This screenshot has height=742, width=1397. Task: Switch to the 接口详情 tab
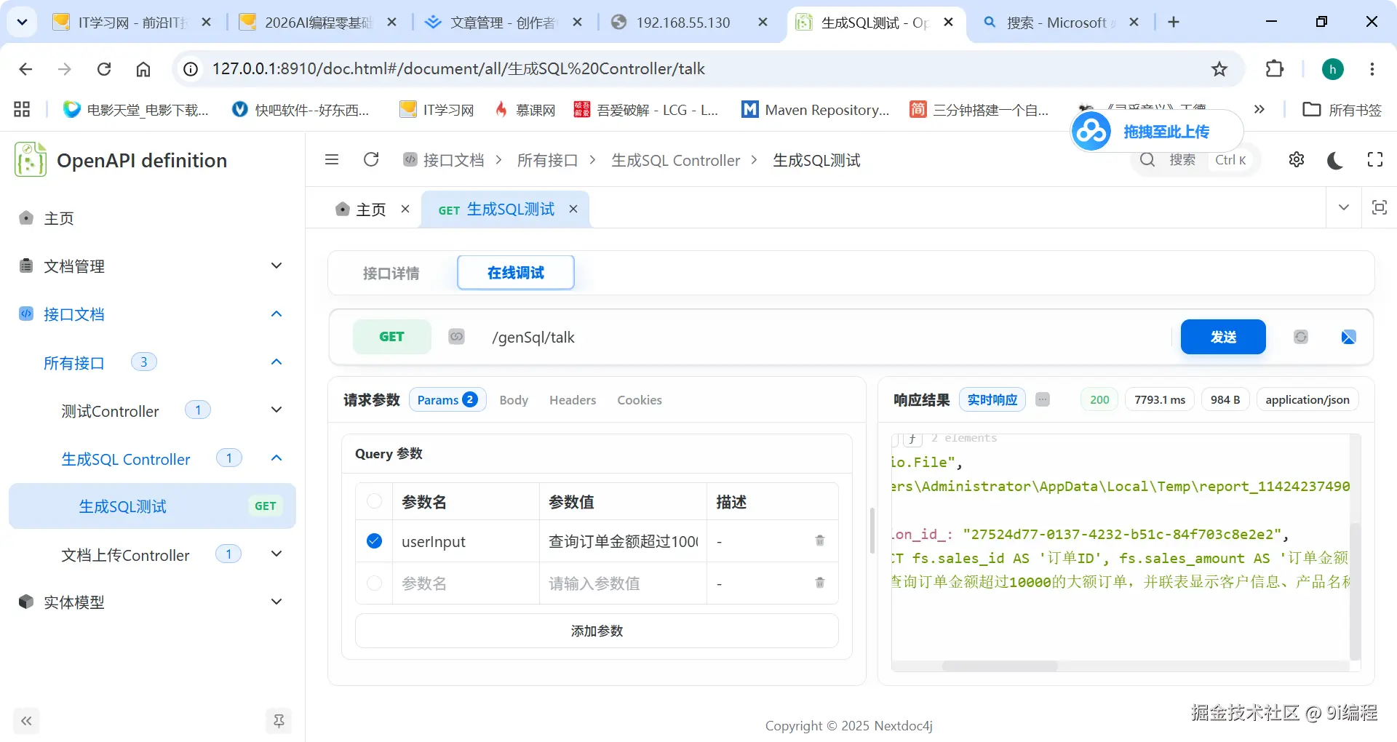point(391,273)
